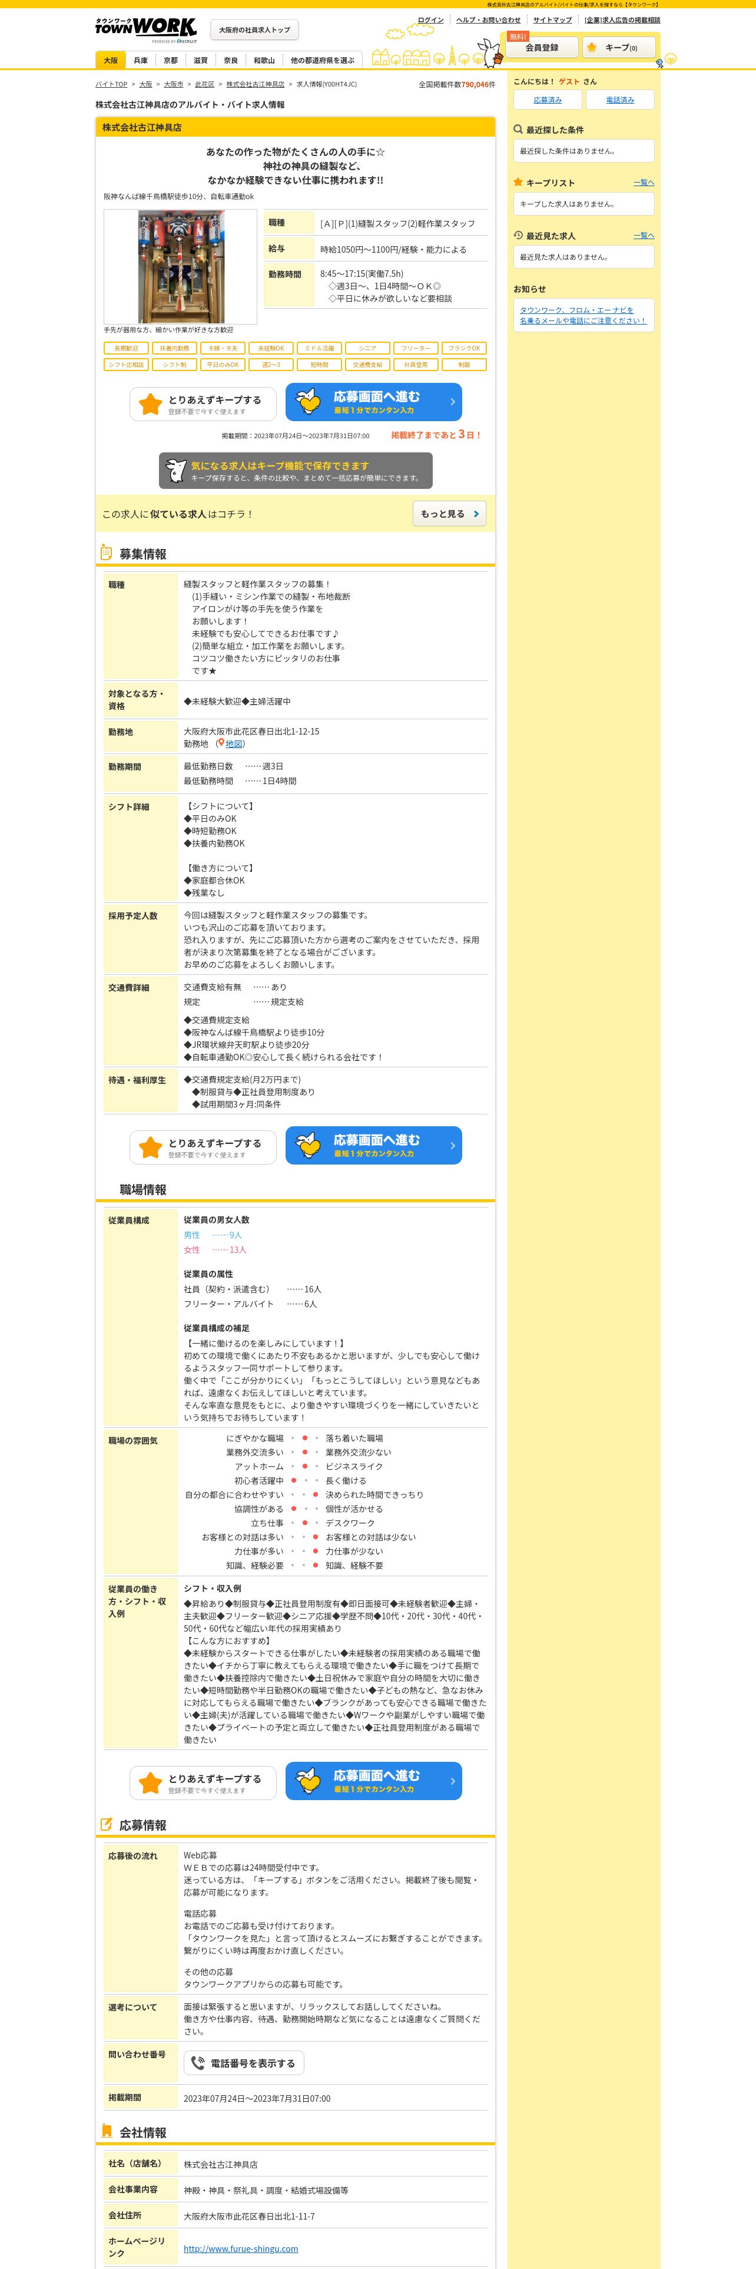
Task: Click the ミドル活躍 tag
Action: [320, 348]
